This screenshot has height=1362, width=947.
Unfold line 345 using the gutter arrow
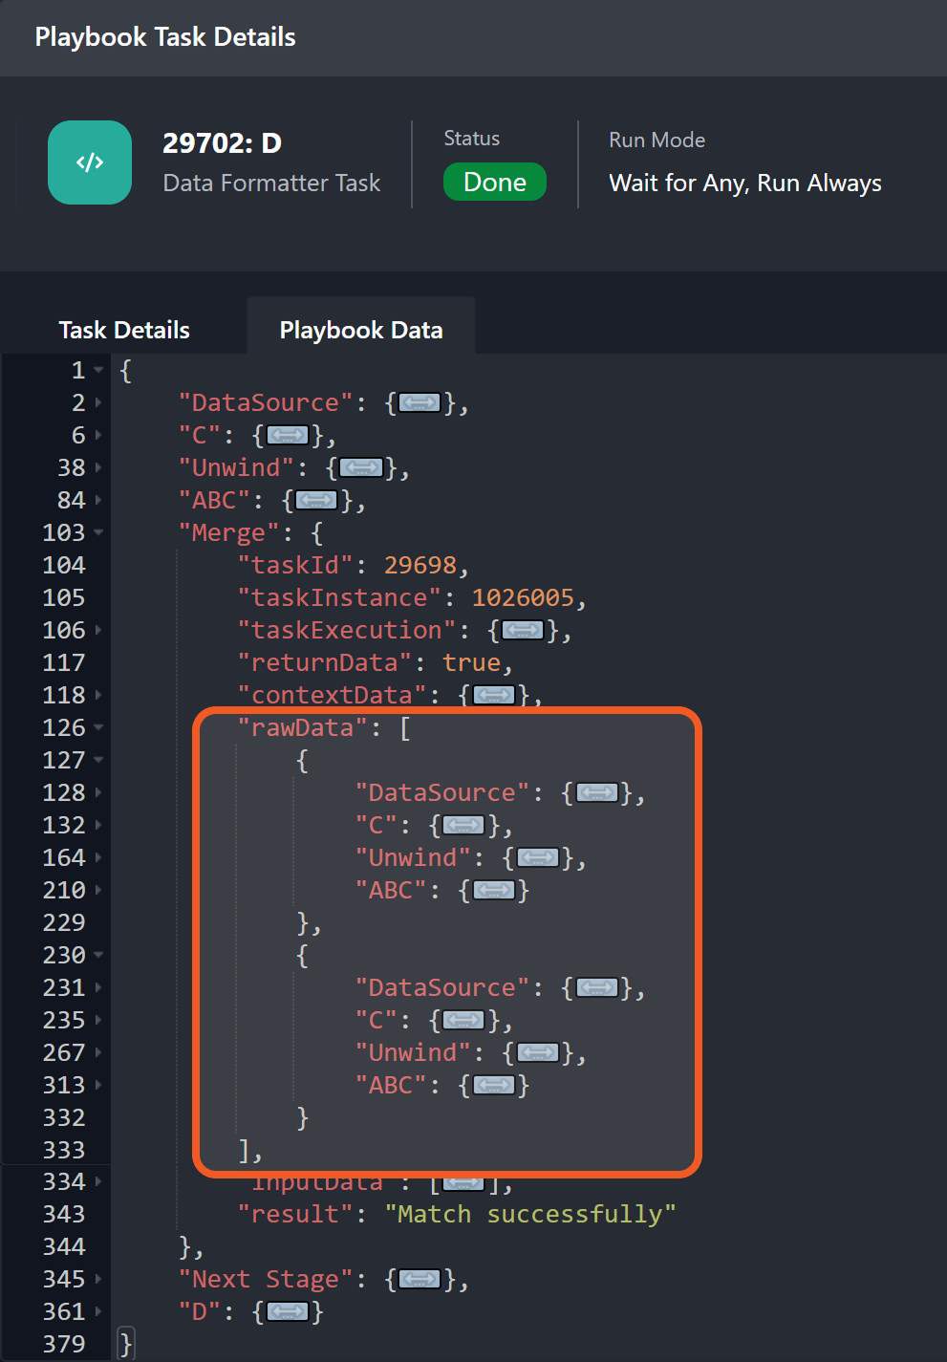98,1280
